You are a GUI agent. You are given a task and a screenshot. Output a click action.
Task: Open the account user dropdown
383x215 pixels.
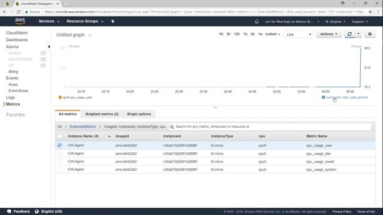click(292, 21)
